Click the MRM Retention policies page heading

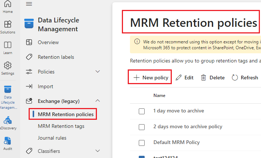(193, 22)
